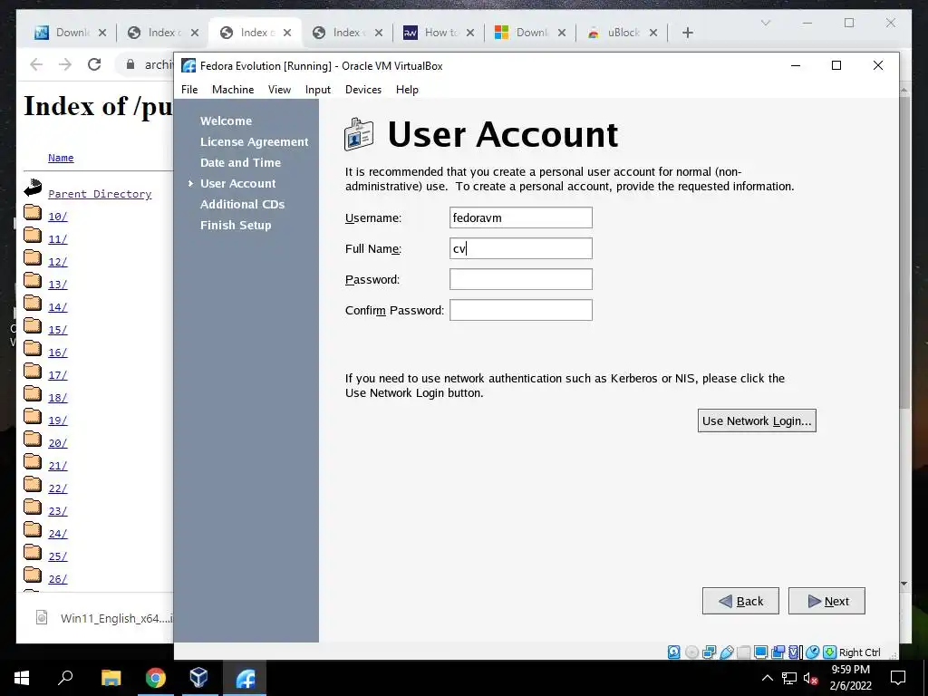Image resolution: width=928 pixels, height=696 pixels.
Task: Click the User Account ID badge icon
Action: [x=359, y=134]
